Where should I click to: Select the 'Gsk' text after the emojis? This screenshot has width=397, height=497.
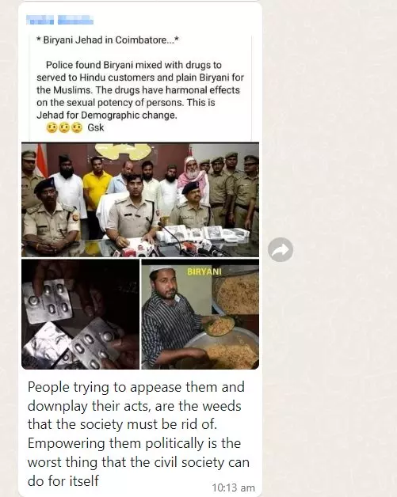96,127
